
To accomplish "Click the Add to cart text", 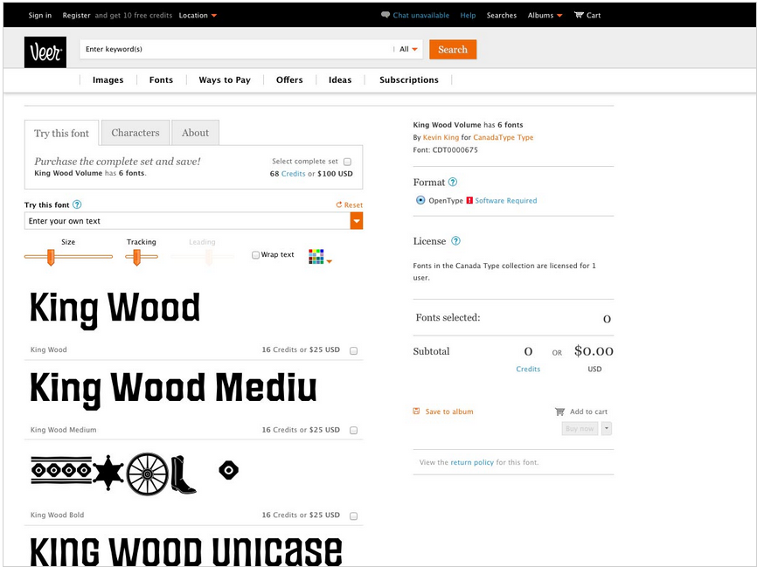I will pos(588,411).
